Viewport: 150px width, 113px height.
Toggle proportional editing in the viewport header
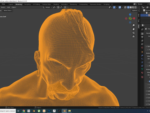click(65, 7)
